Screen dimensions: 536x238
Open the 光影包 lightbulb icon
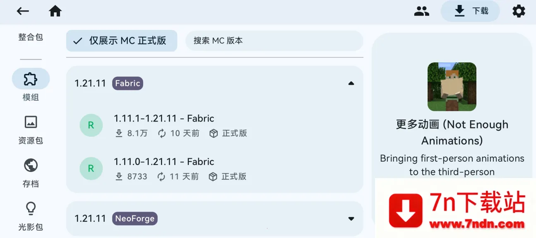[31, 209]
